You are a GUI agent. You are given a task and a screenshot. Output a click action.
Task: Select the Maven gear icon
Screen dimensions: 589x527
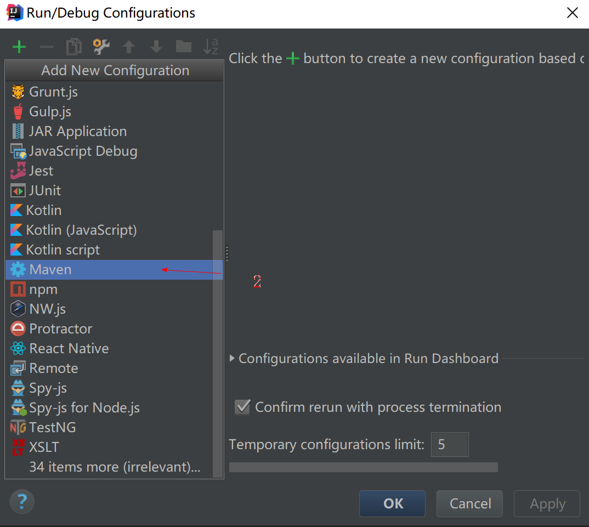pyautogui.click(x=18, y=269)
